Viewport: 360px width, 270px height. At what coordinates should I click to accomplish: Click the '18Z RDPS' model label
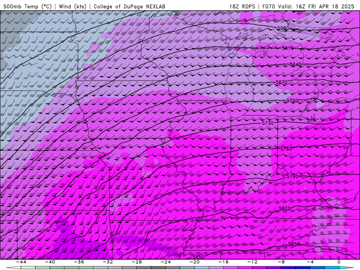(x=242, y=6)
